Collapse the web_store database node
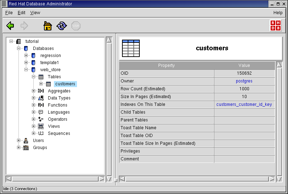 (26, 70)
